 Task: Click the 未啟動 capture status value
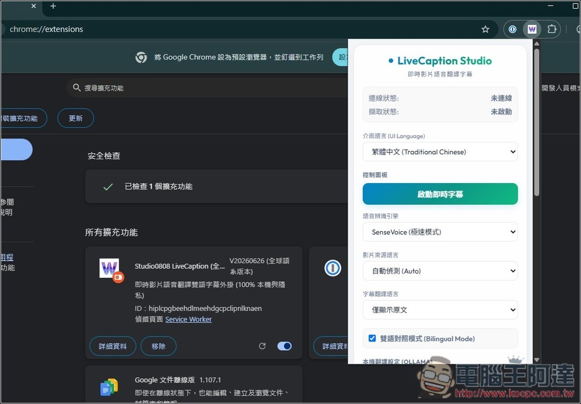(x=501, y=112)
